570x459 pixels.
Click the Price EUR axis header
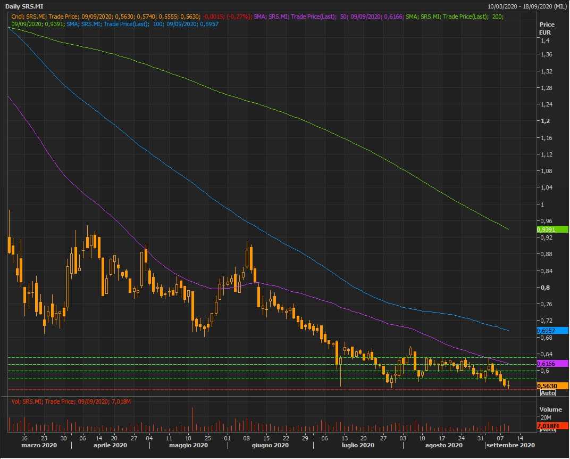[x=546, y=28]
